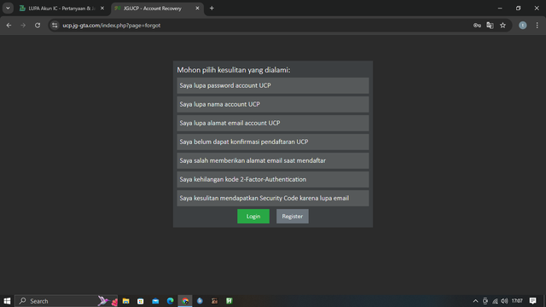Close the Account Recovery tab

pyautogui.click(x=197, y=8)
